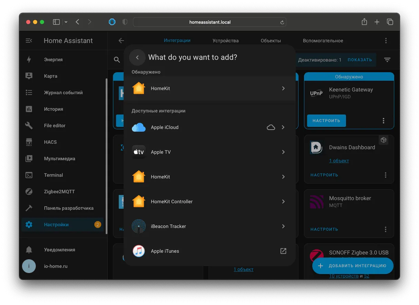Switch to the Устройства tab
Image resolution: width=419 pixels, height=305 pixels.
pyautogui.click(x=226, y=41)
